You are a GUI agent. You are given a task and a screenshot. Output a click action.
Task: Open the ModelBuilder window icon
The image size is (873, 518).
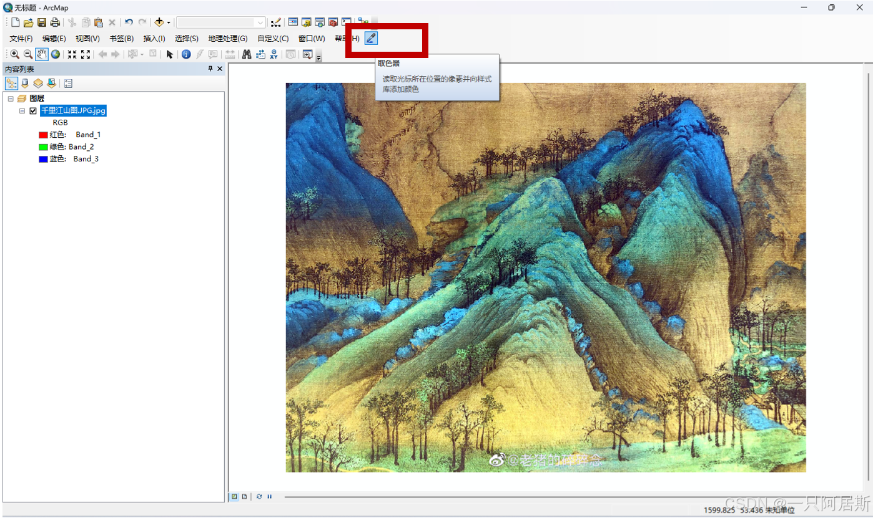coord(363,21)
